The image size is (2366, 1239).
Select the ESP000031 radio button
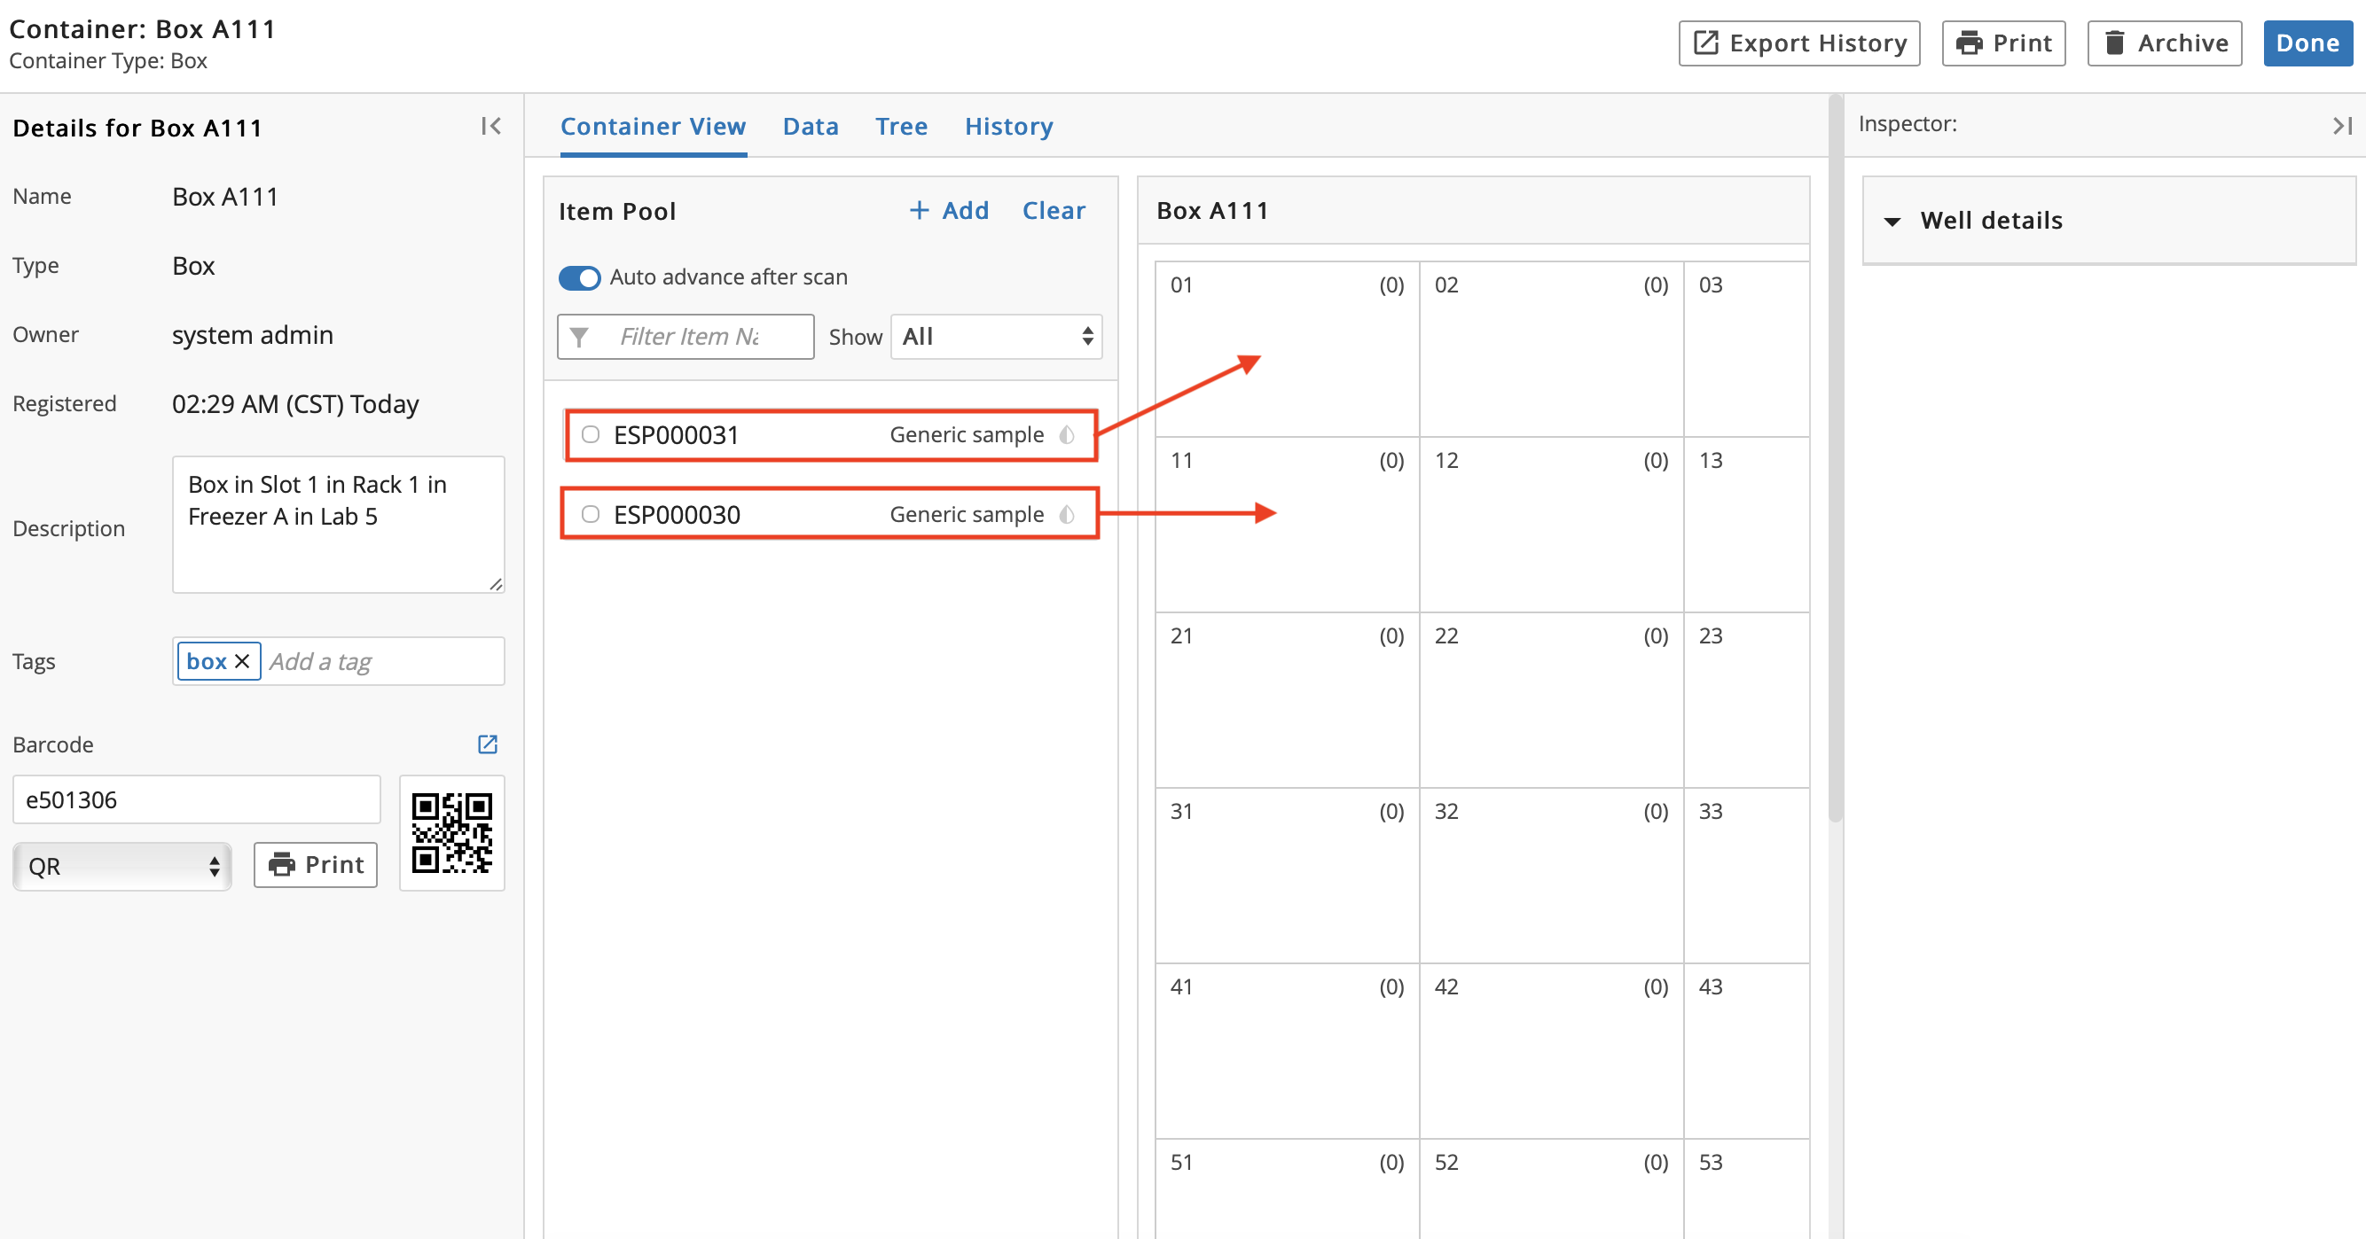coord(588,433)
